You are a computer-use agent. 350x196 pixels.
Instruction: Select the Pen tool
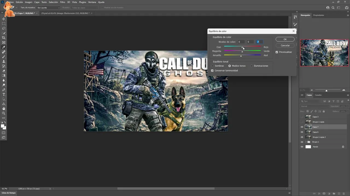tap(4, 90)
